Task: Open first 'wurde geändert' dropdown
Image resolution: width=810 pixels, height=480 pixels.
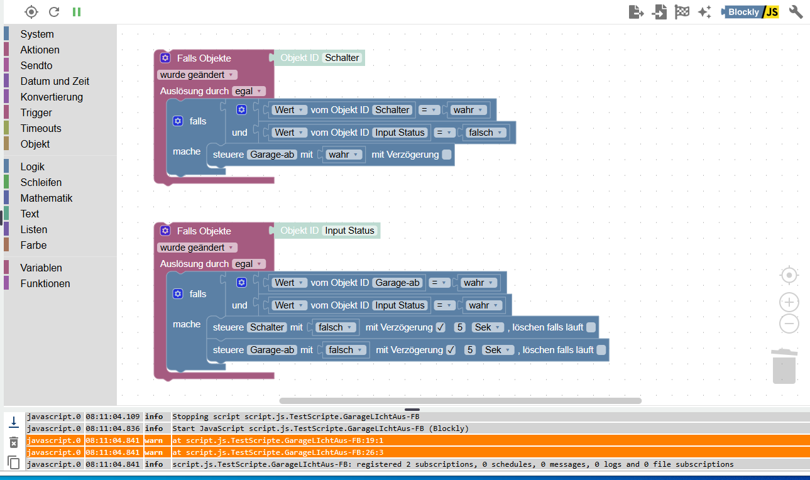Action: pyautogui.click(x=197, y=75)
